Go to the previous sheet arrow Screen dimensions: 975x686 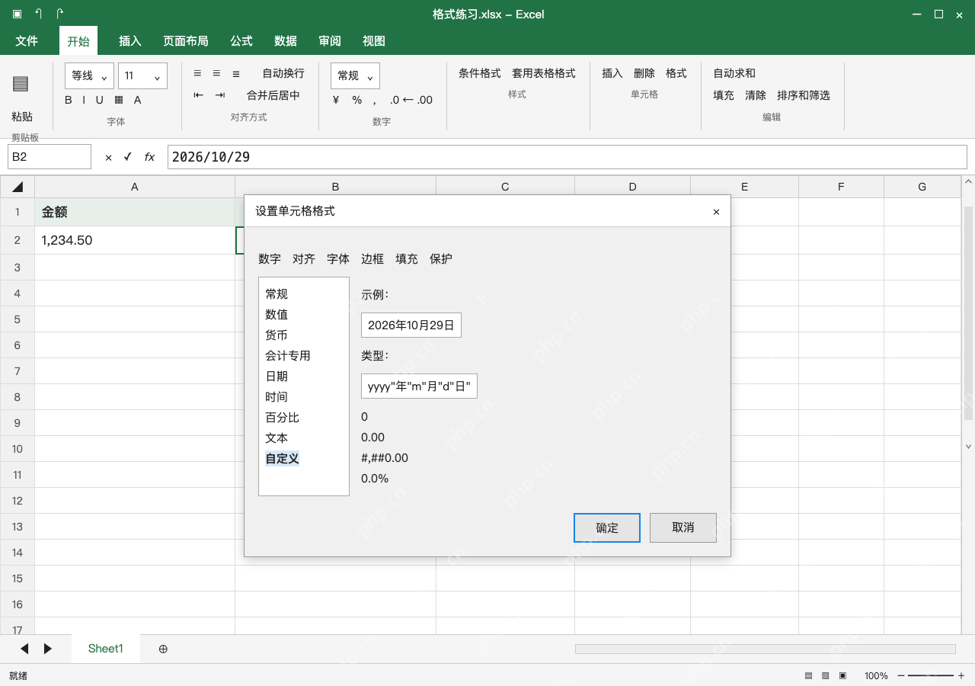(24, 649)
